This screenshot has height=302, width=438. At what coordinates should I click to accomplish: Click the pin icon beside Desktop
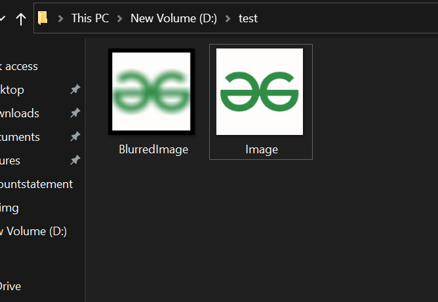pyautogui.click(x=75, y=89)
